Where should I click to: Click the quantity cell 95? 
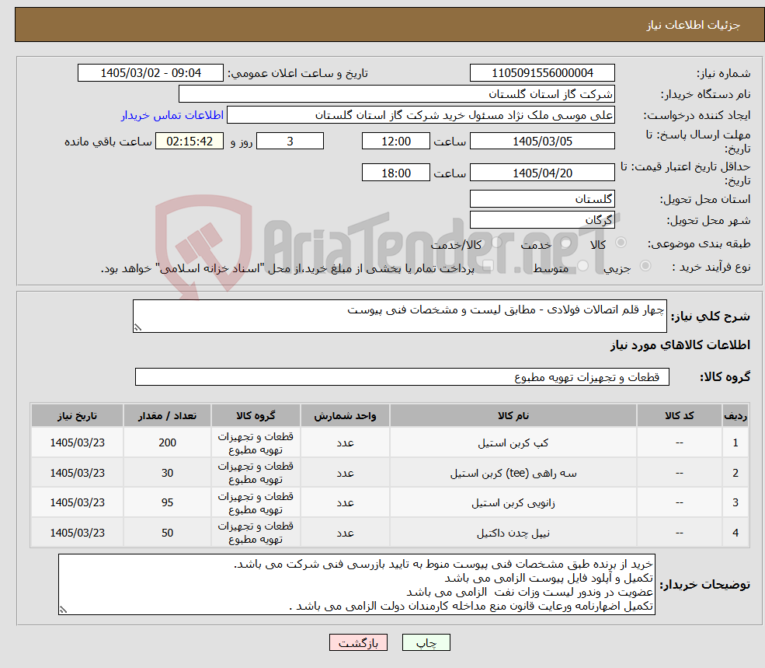(x=167, y=502)
